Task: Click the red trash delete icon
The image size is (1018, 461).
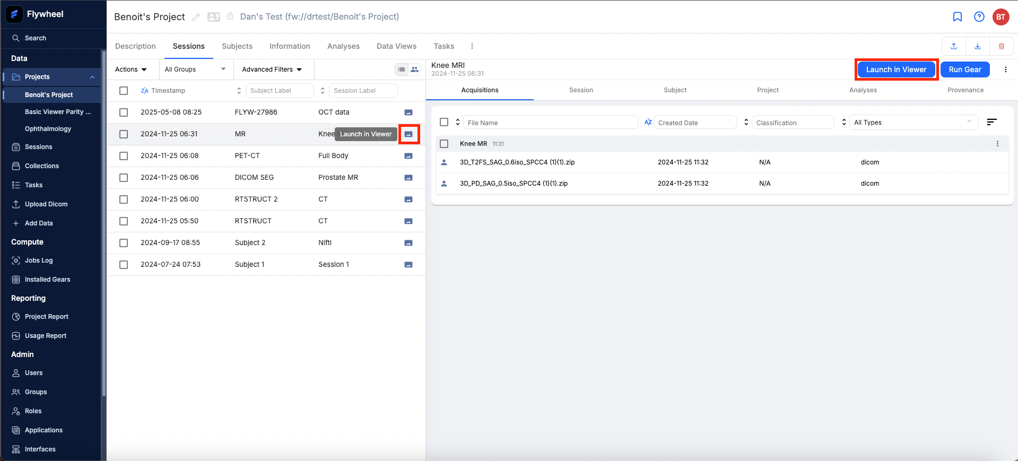Action: pos(1002,46)
